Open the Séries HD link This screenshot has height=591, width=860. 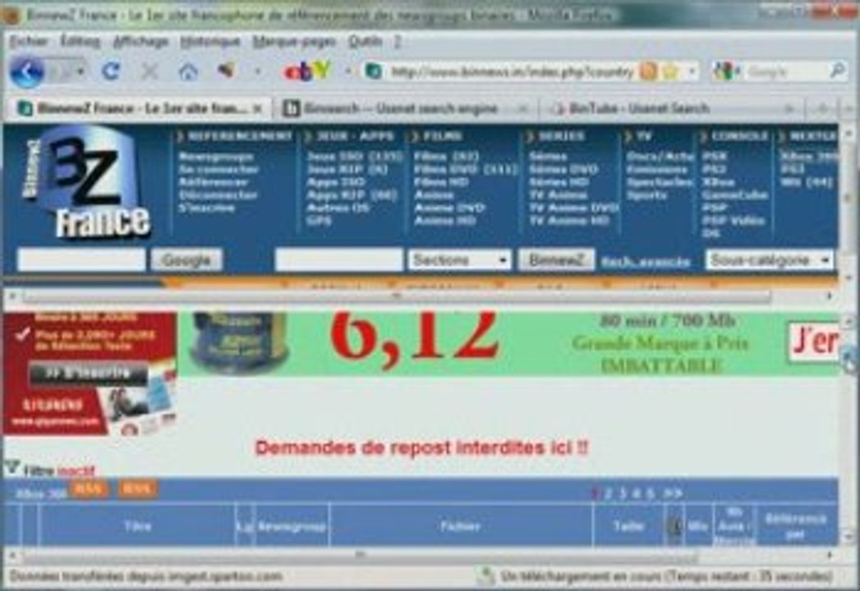point(559,182)
